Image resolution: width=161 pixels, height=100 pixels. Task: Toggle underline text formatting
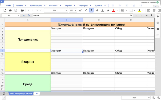point(103,10)
